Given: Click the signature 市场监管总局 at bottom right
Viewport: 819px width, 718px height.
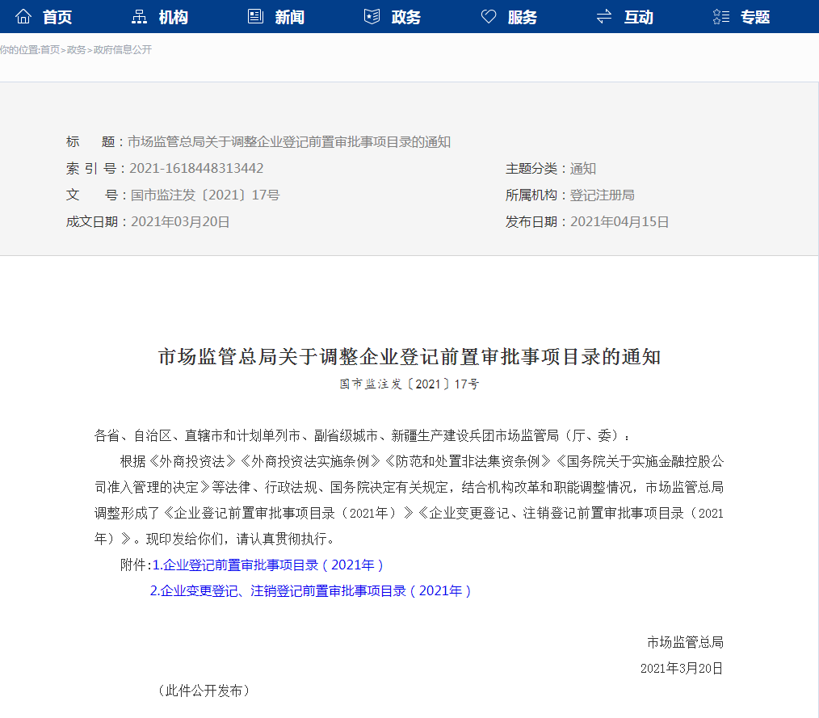Looking at the screenshot, I should coord(685,642).
